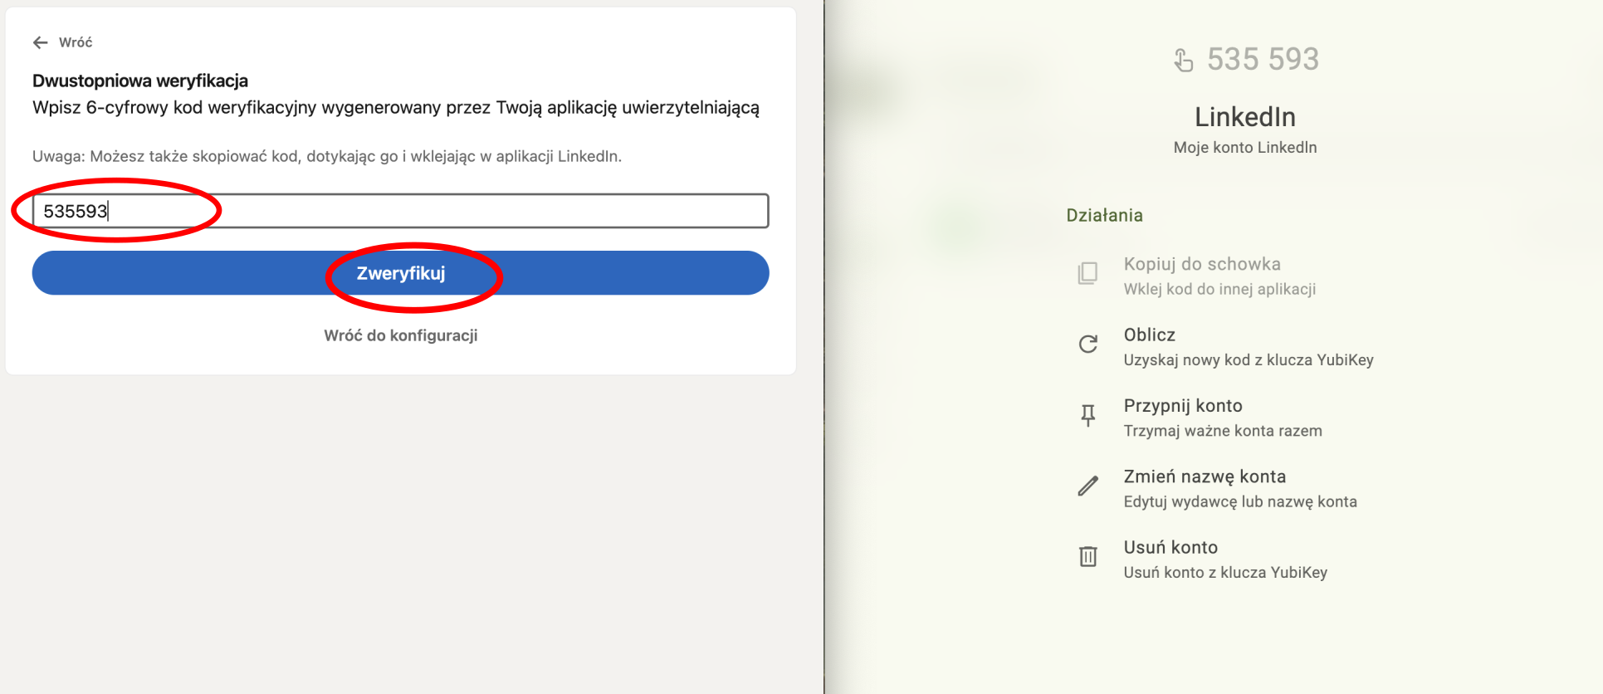This screenshot has width=1603, height=694.
Task: Click the pencil icon to rename the account
Action: point(1087,486)
